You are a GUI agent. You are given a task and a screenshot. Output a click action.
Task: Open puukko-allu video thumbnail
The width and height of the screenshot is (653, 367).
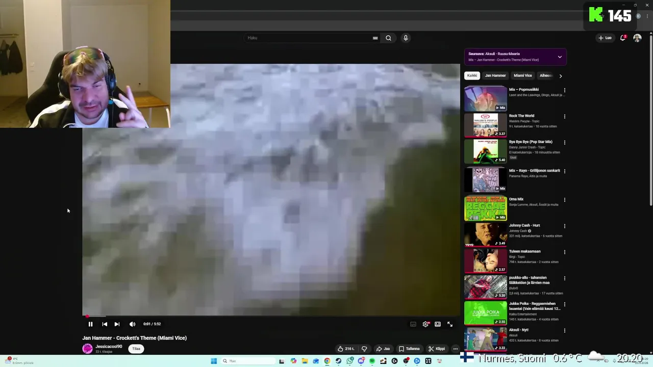486,287
